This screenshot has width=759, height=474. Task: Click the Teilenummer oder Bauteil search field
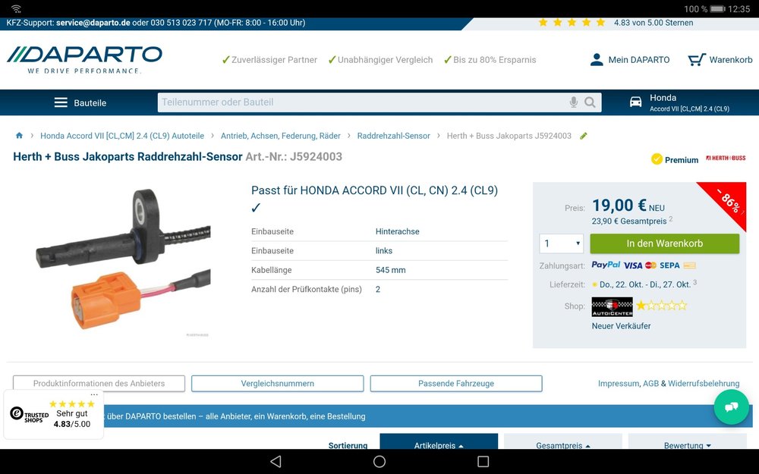(x=361, y=102)
